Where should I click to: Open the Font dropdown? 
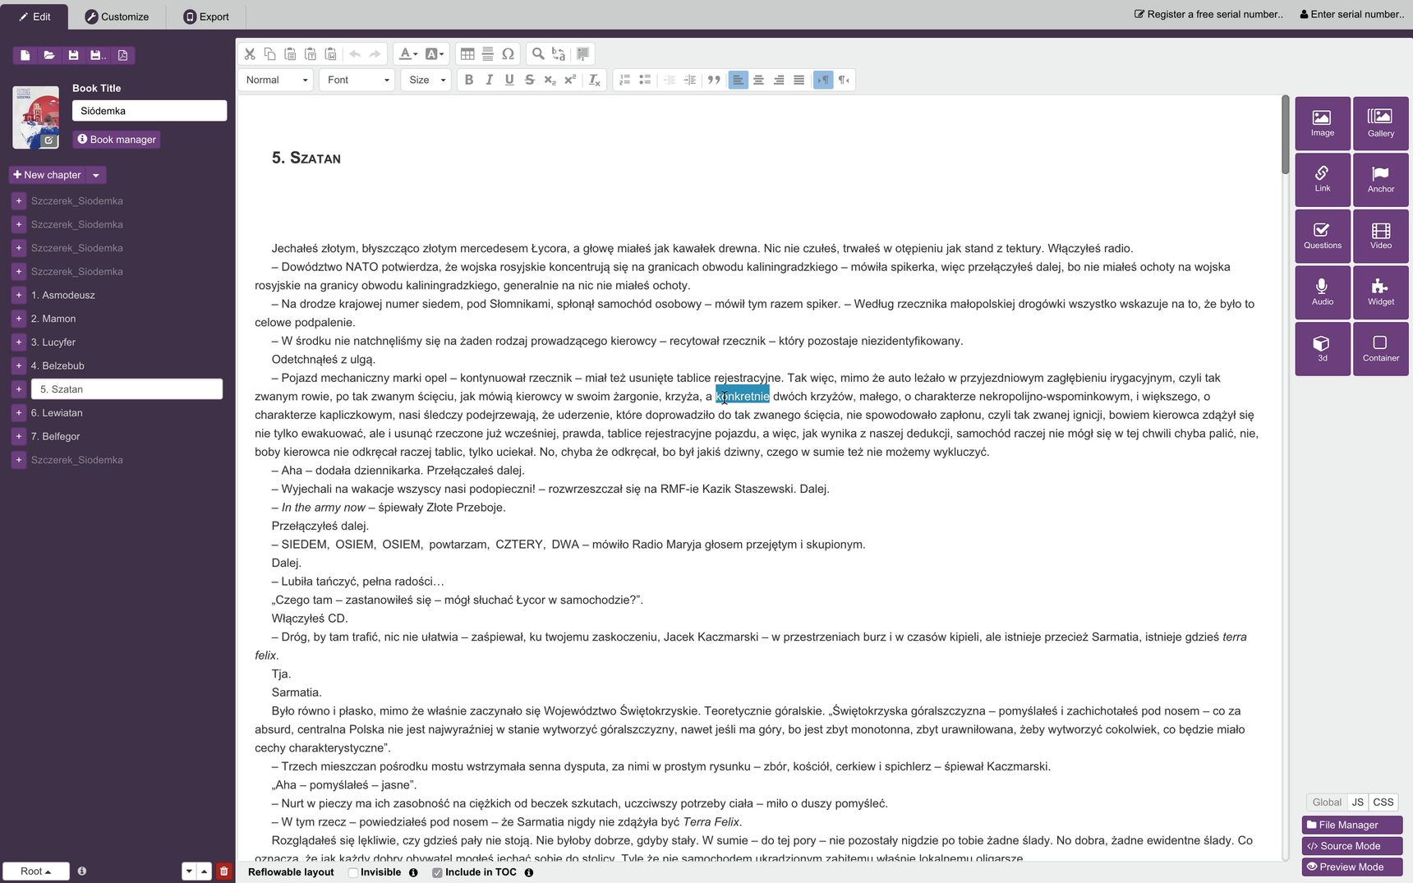[x=358, y=80]
